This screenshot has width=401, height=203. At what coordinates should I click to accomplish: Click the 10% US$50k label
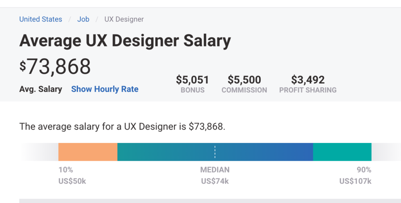click(72, 175)
